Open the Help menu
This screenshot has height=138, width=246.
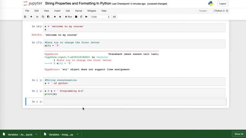coord(104,11)
